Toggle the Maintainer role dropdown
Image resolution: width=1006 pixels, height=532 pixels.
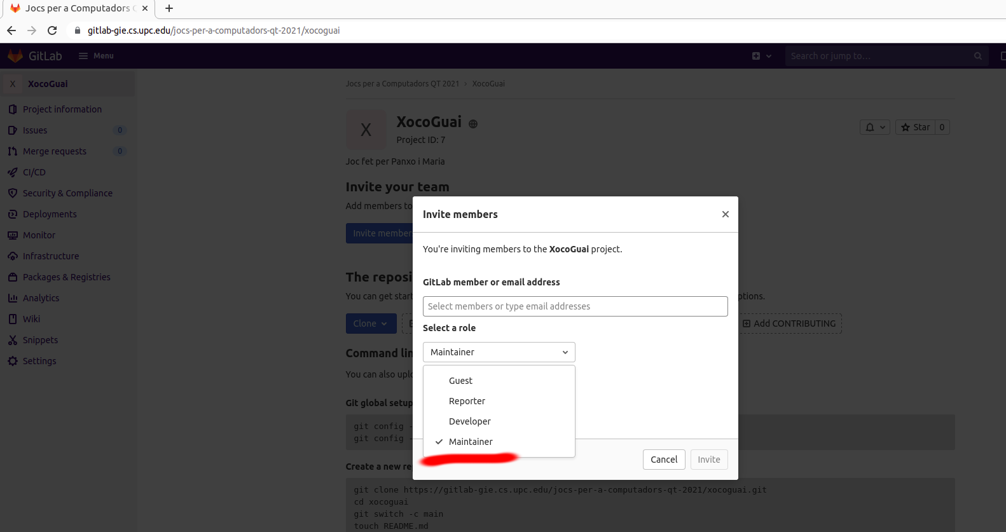tap(499, 352)
